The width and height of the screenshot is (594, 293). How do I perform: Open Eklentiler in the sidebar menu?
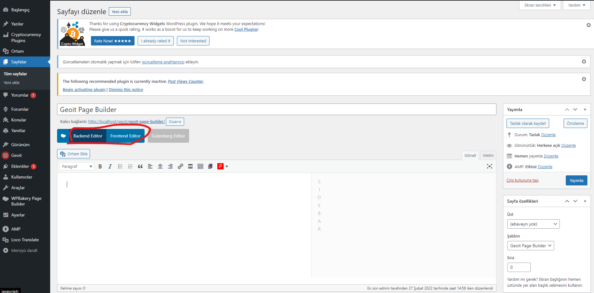click(x=20, y=166)
